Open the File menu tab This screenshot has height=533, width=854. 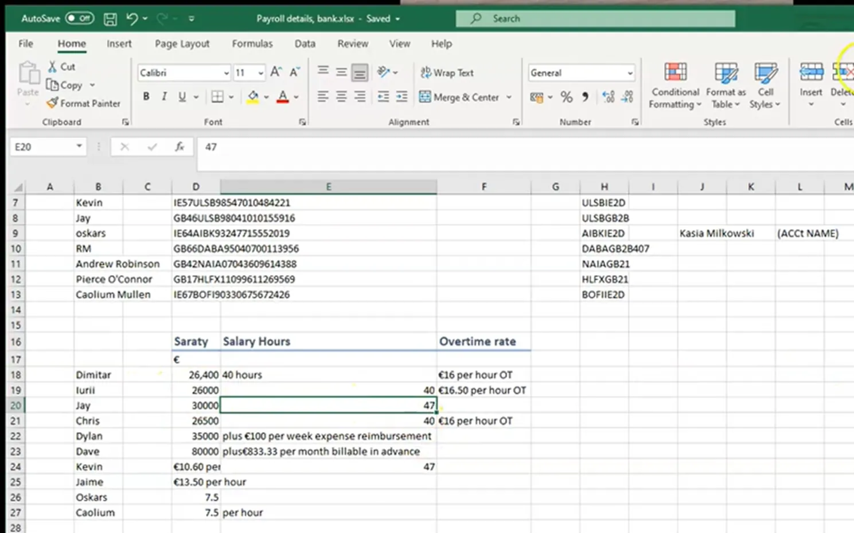pos(26,44)
